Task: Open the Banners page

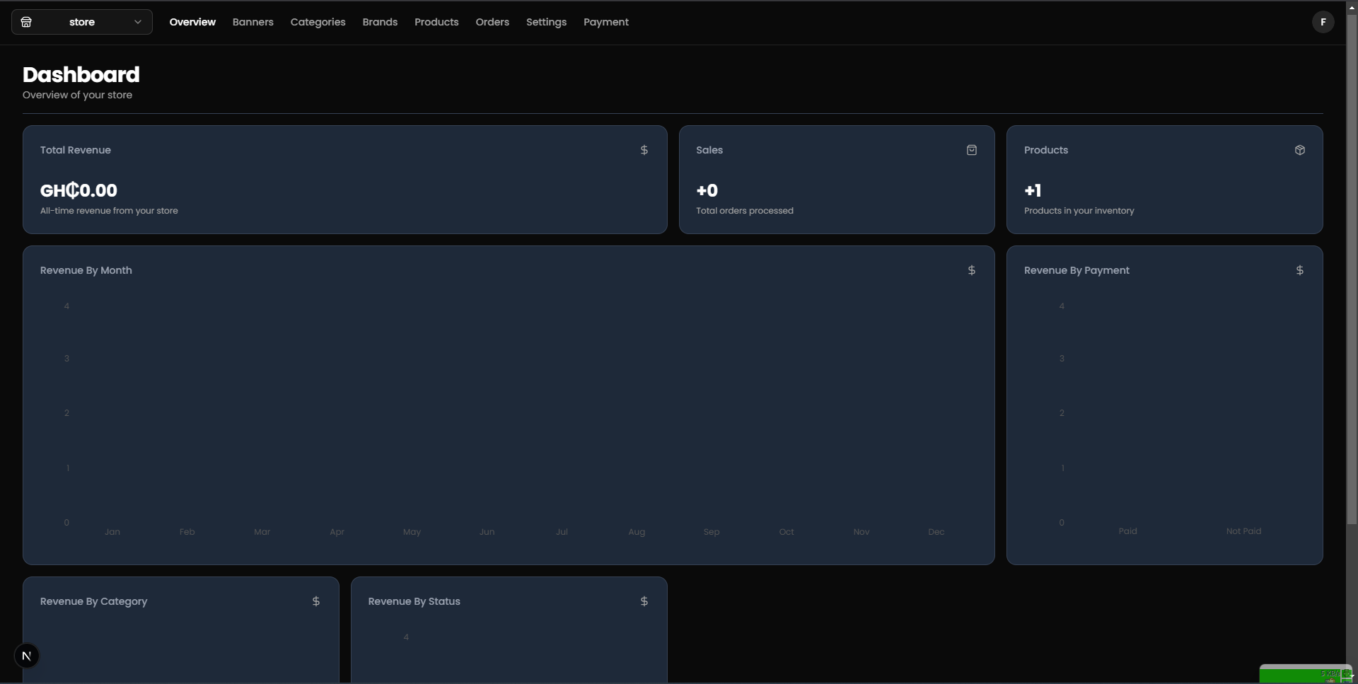Action: [x=253, y=22]
